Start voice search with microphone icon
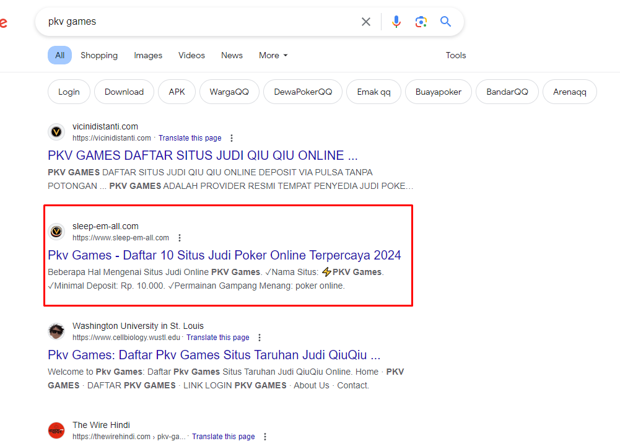This screenshot has height=441, width=620. pyautogui.click(x=396, y=22)
